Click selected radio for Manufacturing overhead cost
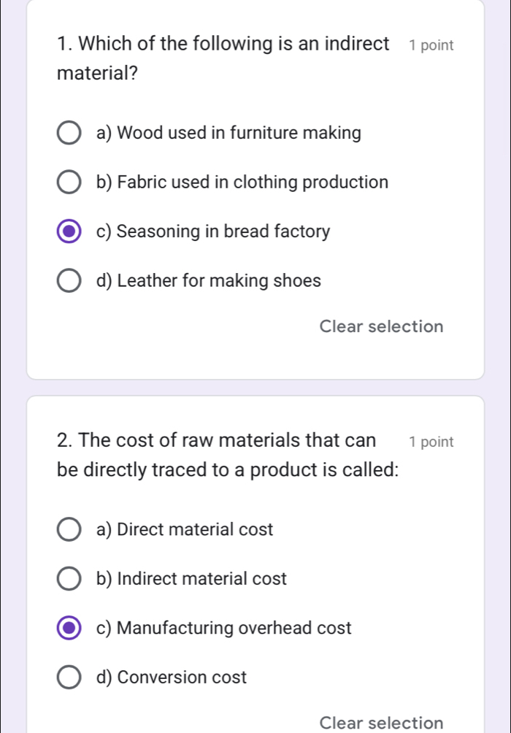This screenshot has height=733, width=511. 69,629
